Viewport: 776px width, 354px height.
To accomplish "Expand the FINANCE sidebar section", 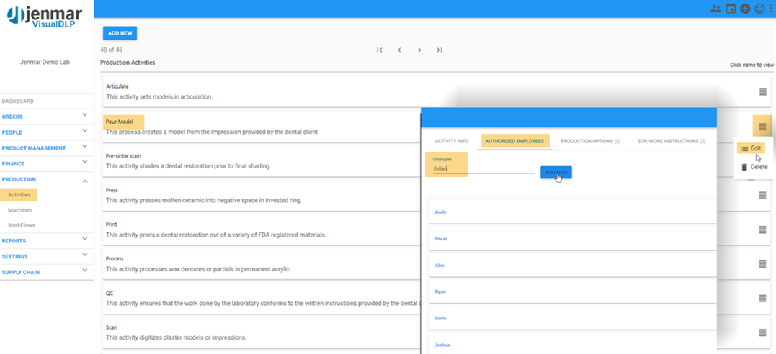I will tap(84, 162).
